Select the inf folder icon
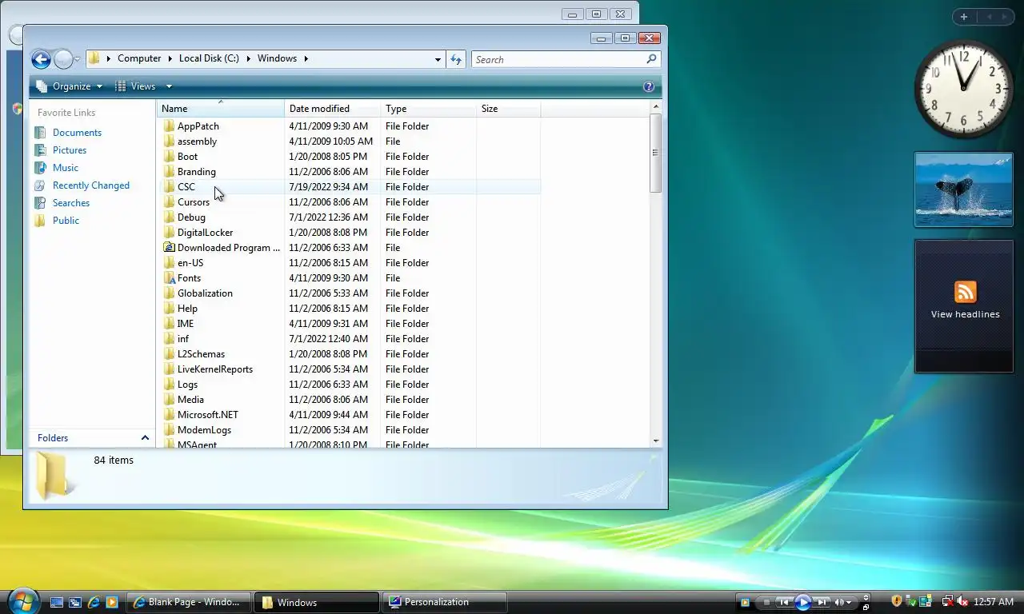The image size is (1024, 614). click(x=169, y=339)
